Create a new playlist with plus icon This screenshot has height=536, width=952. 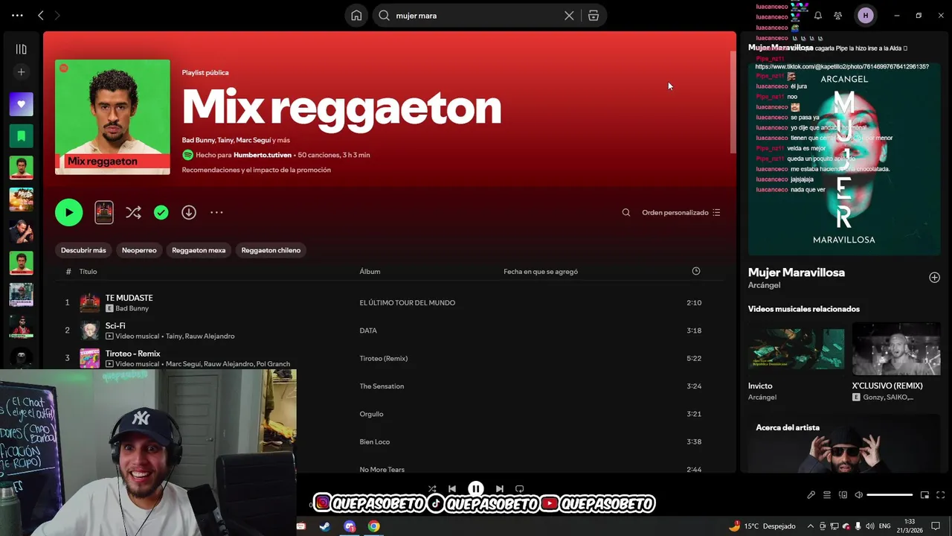[x=22, y=72]
